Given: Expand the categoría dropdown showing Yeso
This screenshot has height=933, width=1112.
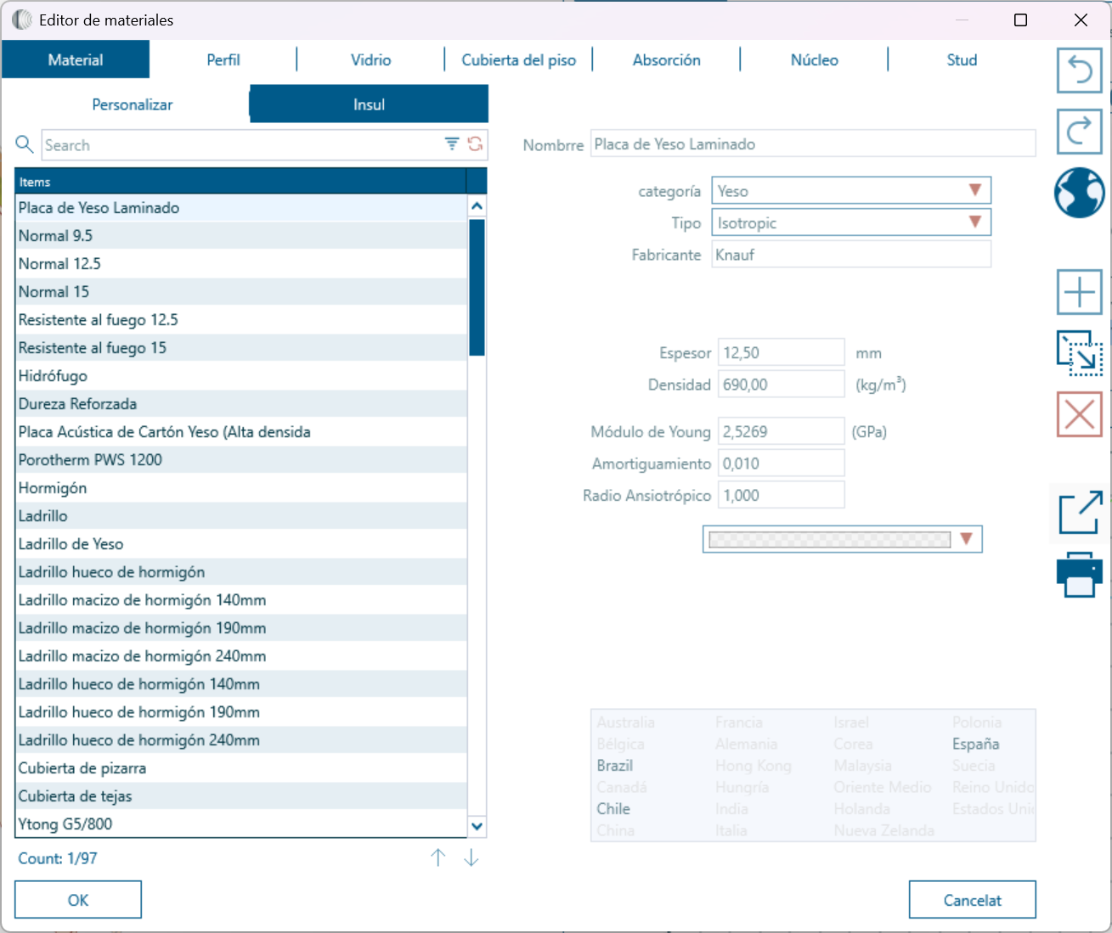Looking at the screenshot, I should [x=850, y=191].
